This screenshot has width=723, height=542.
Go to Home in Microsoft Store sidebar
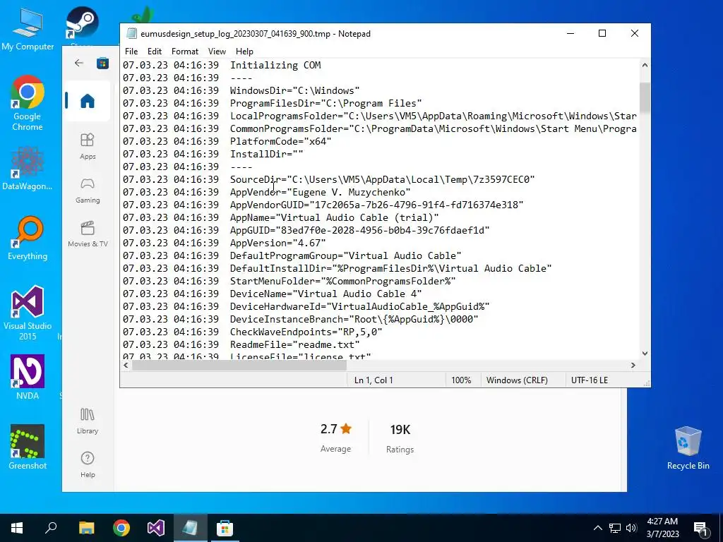tap(87, 101)
